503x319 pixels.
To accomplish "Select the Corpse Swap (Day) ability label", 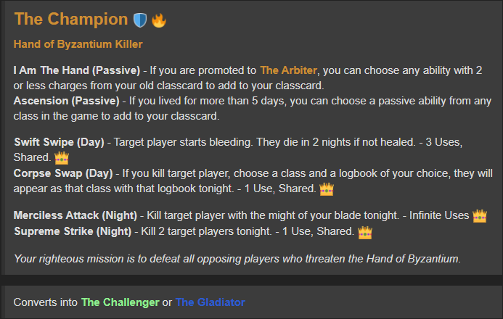I will (63, 173).
